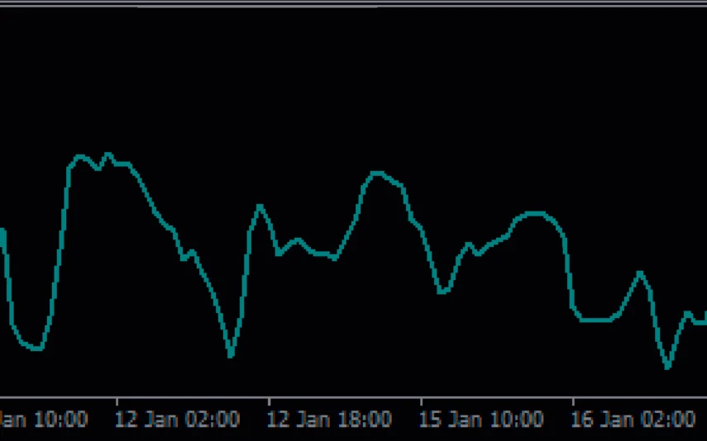
Task: Select the small peak before the final trough
Action: (x=639, y=272)
